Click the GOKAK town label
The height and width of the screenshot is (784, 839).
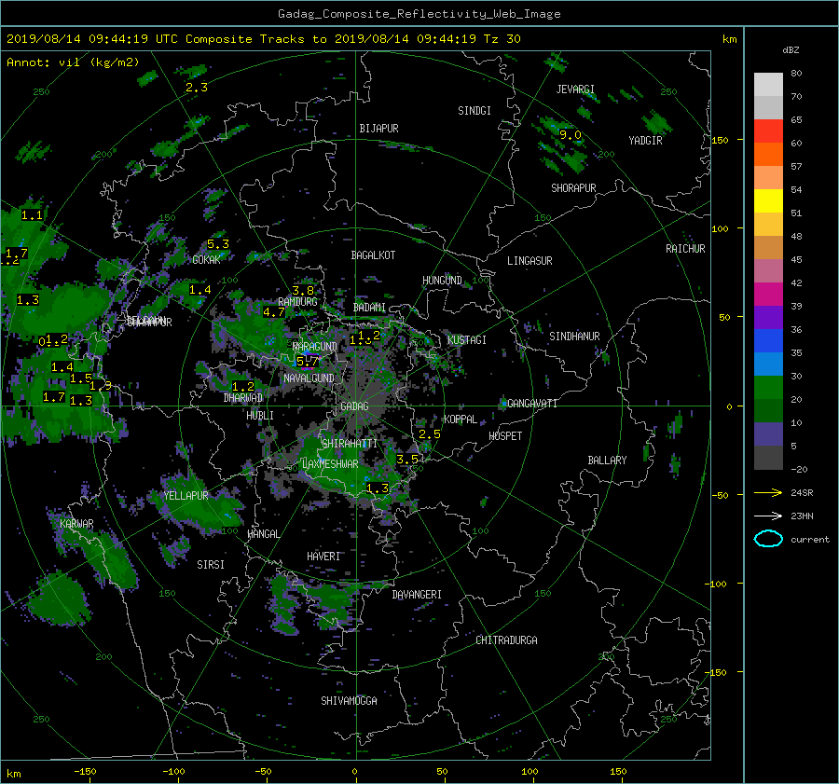coord(206,260)
